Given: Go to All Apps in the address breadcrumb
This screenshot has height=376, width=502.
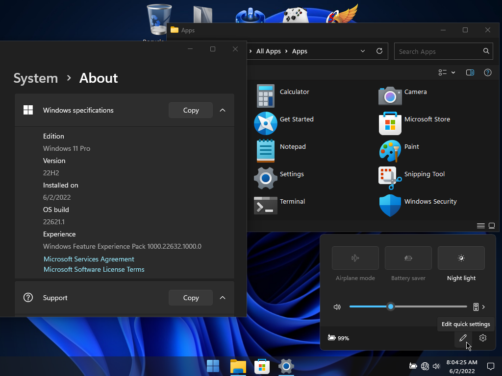Looking at the screenshot, I should (268, 51).
